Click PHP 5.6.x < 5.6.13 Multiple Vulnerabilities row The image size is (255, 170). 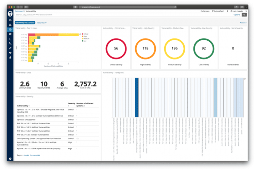click(x=58, y=123)
